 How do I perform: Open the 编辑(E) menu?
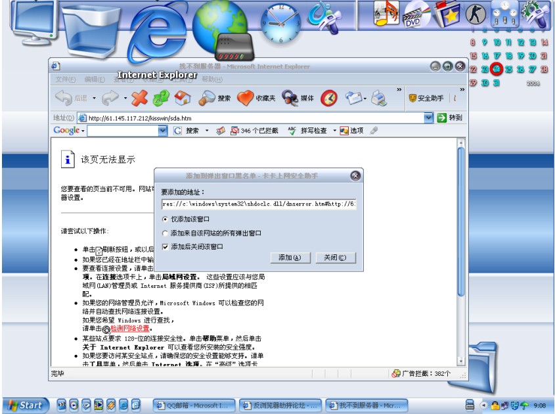(x=95, y=80)
